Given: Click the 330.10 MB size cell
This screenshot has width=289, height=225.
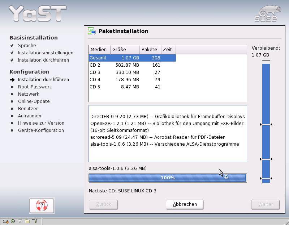Looking at the screenshot, I should (127, 72).
